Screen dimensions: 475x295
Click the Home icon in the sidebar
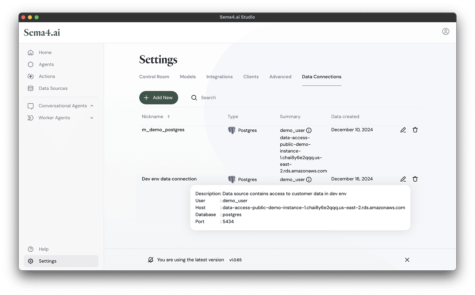(31, 52)
